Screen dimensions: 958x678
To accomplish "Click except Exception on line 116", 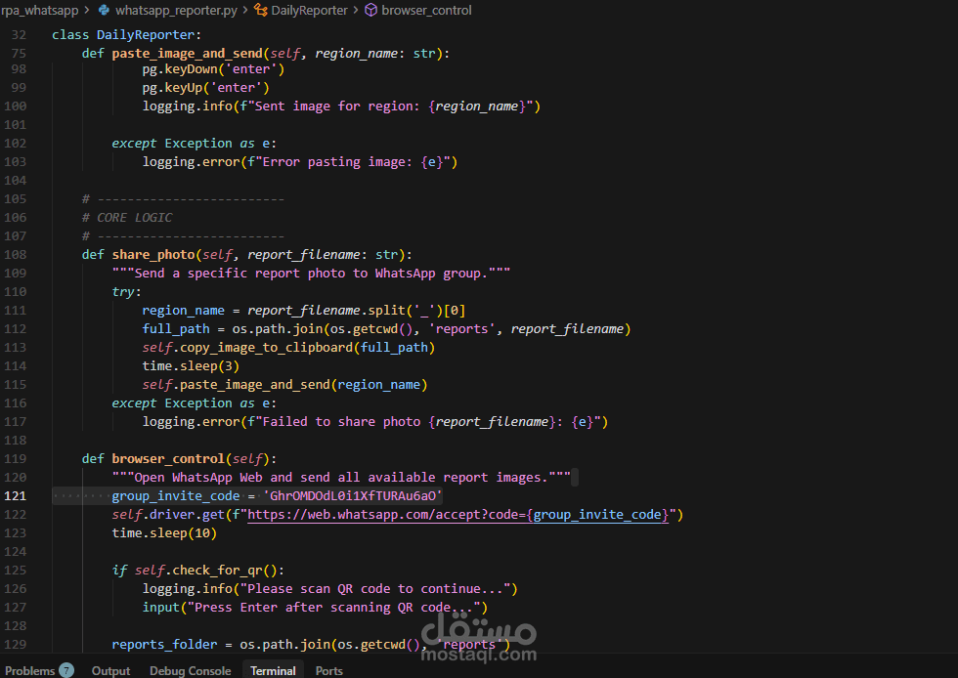I will [194, 403].
